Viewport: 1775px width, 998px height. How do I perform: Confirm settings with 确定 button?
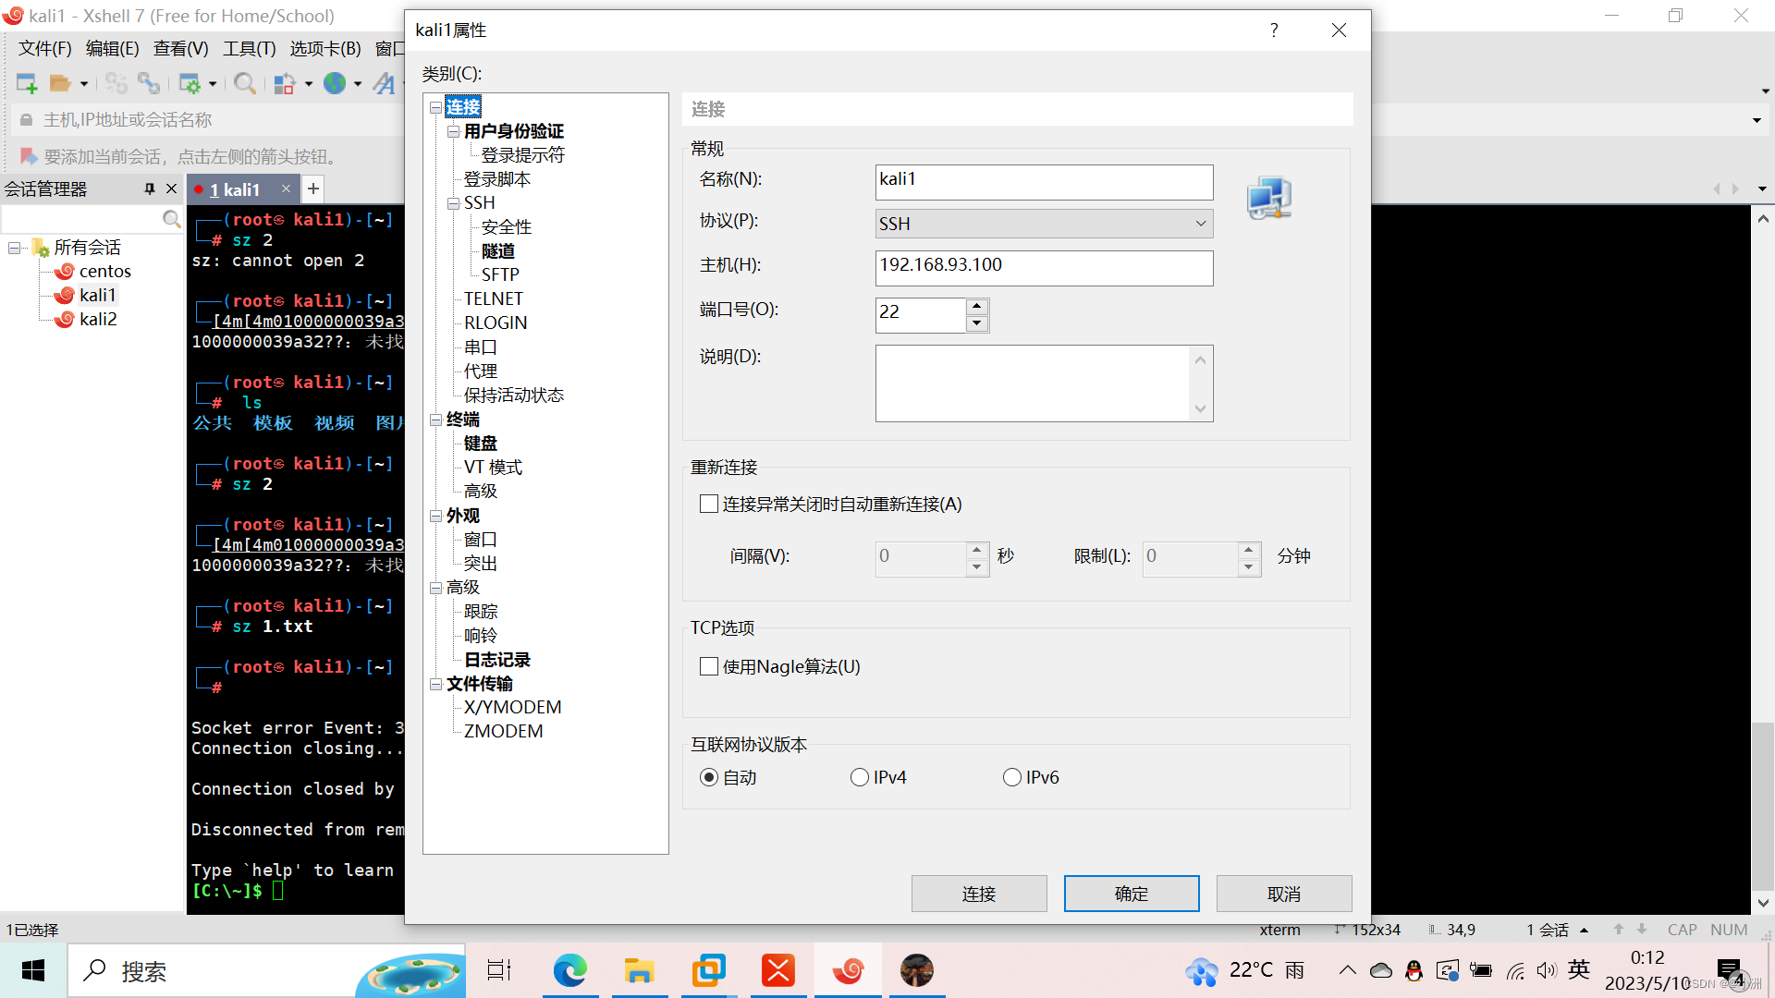1131,893
